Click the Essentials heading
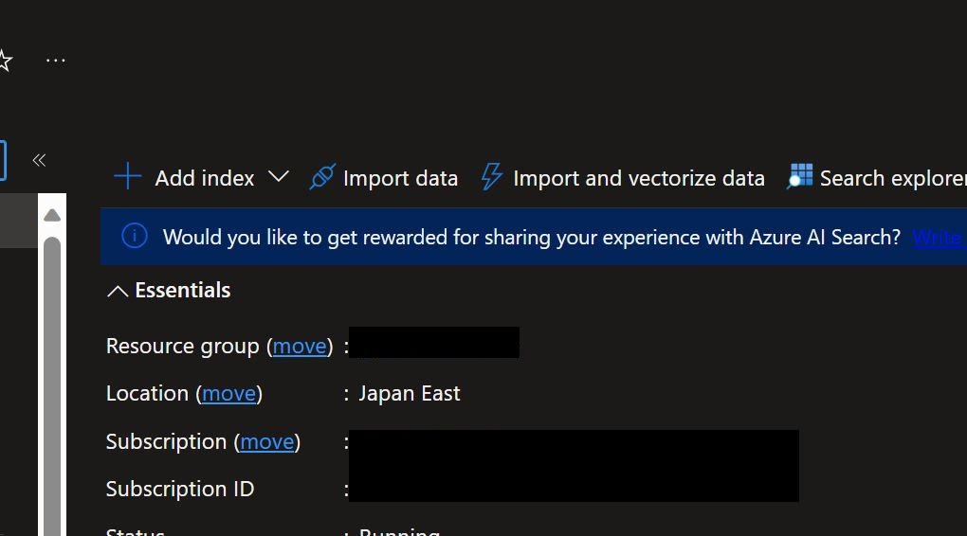This screenshot has height=536, width=967. pyautogui.click(x=183, y=290)
